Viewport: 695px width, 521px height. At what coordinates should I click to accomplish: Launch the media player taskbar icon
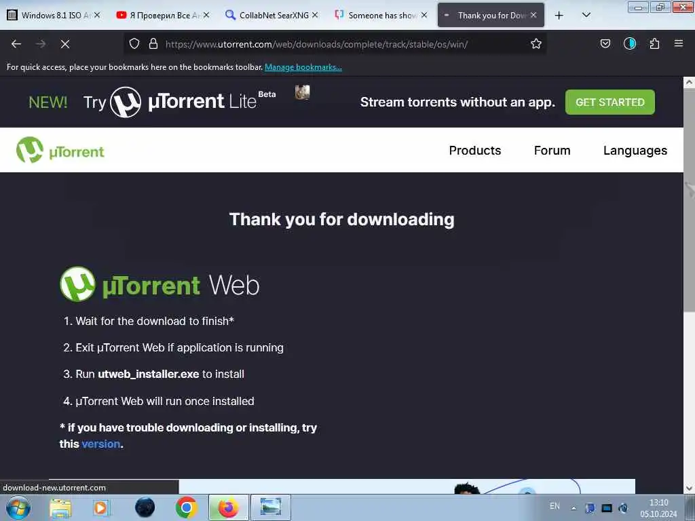pyautogui.click(x=100, y=507)
